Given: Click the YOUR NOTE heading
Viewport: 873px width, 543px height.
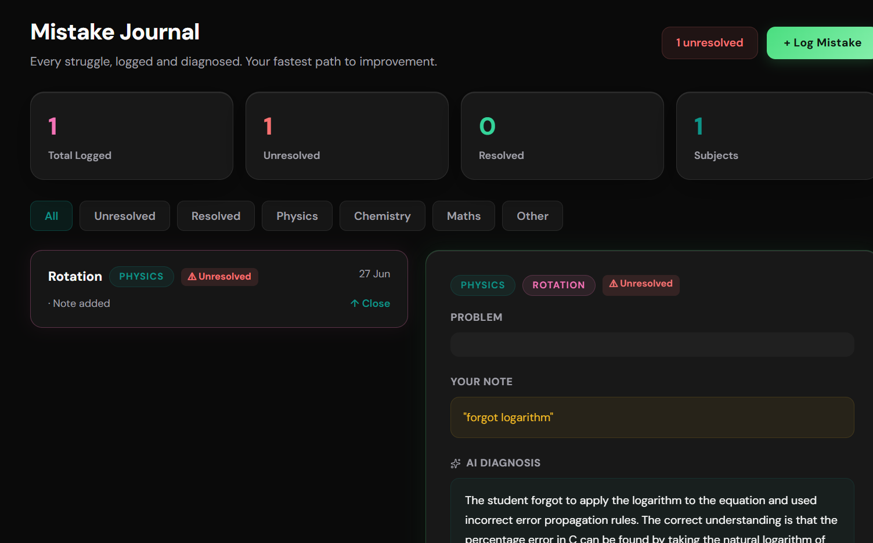Looking at the screenshot, I should [x=482, y=382].
